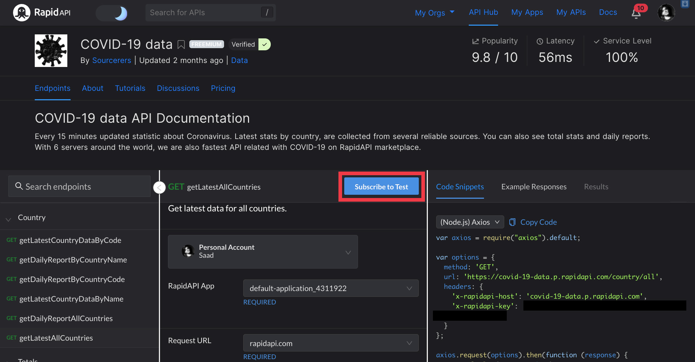Viewport: 695px width, 362px height.
Task: Bookmark the COVID-19 data API
Action: coord(181,45)
